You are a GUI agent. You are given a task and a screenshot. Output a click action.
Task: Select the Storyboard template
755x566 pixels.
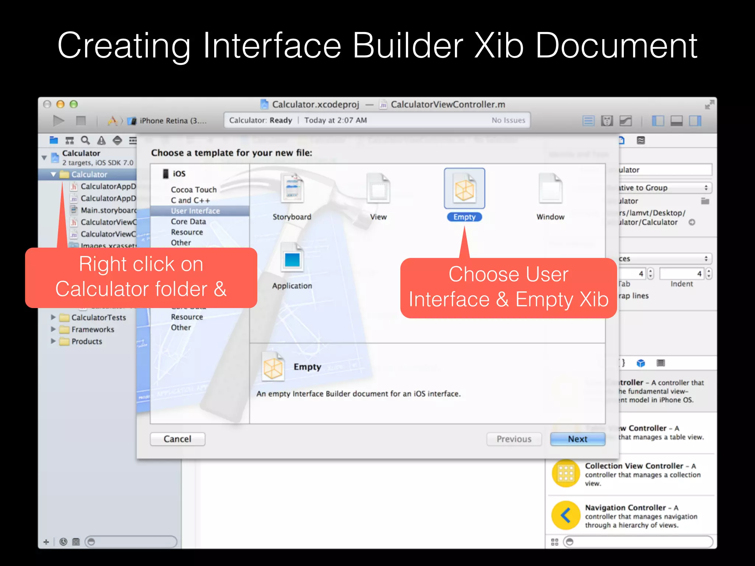[x=292, y=197]
